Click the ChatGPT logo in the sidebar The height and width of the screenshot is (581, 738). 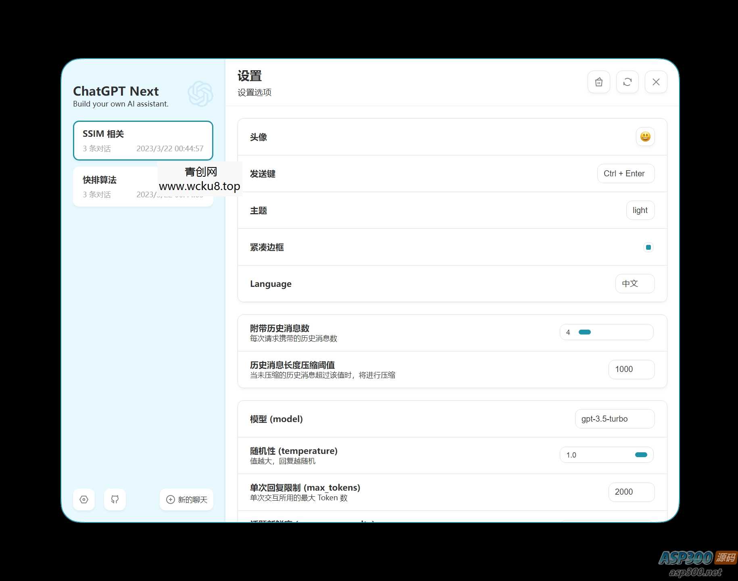coord(200,93)
